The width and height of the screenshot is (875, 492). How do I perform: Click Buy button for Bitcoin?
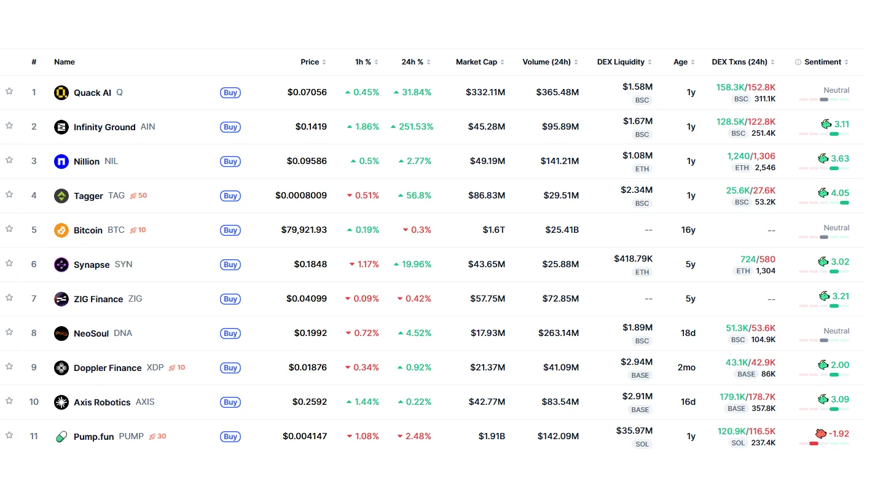point(230,230)
